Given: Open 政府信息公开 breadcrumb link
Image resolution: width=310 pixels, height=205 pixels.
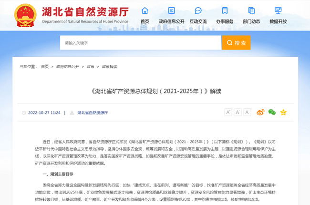Looking at the screenshot, I should (x=68, y=66).
